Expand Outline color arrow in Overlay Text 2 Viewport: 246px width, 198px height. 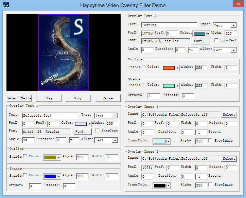pos(177,68)
